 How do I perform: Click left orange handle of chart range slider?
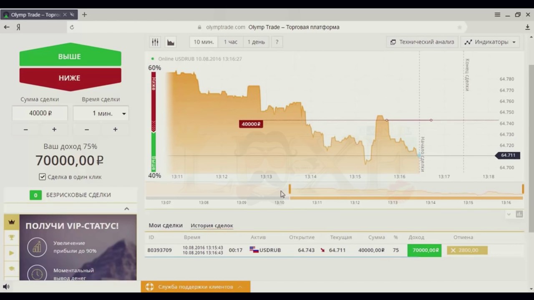coord(290,190)
